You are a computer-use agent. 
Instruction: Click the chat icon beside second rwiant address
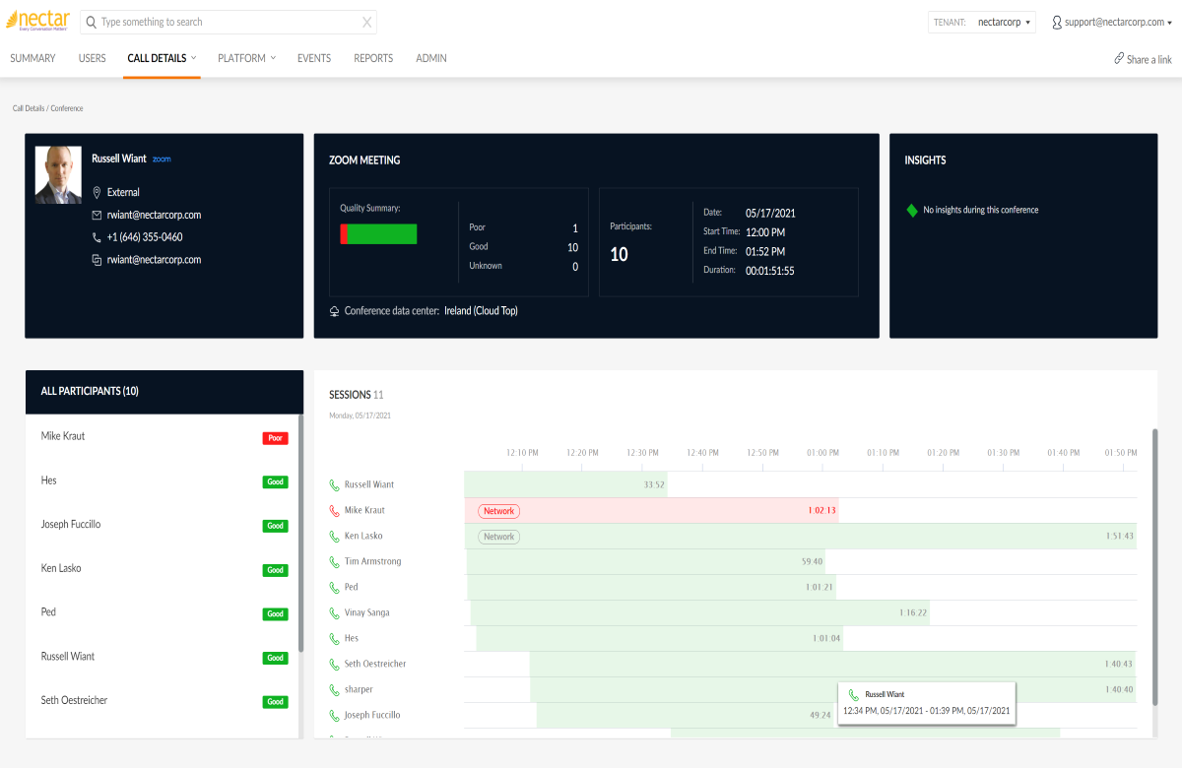point(97,260)
